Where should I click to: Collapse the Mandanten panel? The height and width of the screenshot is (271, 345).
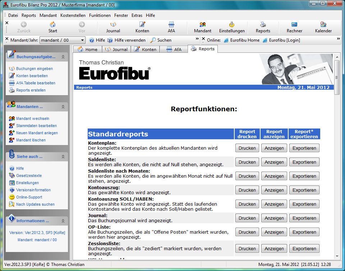coord(63,107)
